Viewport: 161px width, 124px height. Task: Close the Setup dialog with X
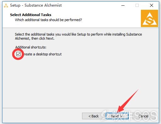152,5
